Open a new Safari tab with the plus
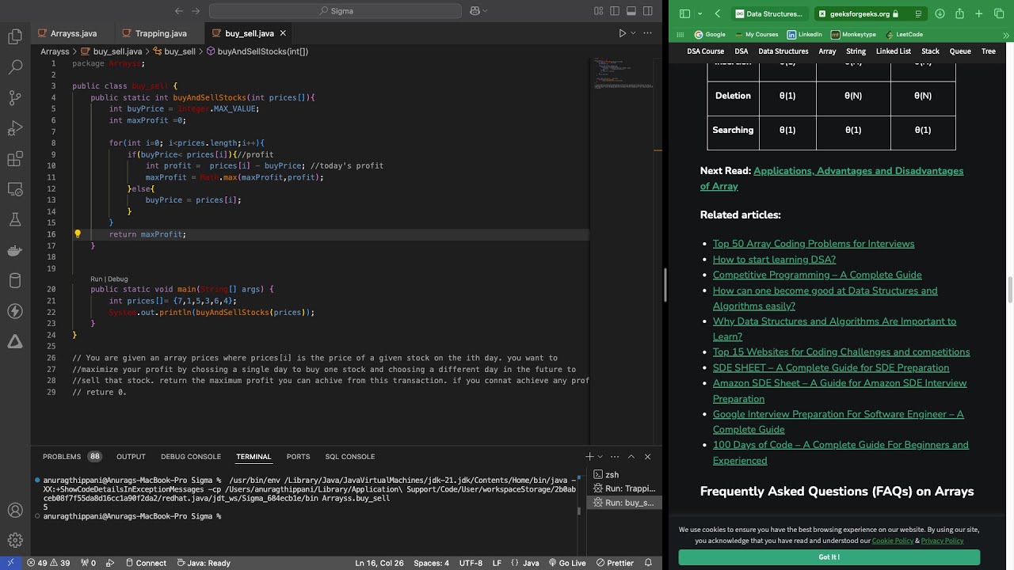This screenshot has width=1014, height=570. point(979,13)
